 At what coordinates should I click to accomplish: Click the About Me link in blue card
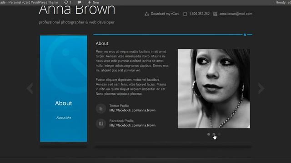pyautogui.click(x=64, y=118)
